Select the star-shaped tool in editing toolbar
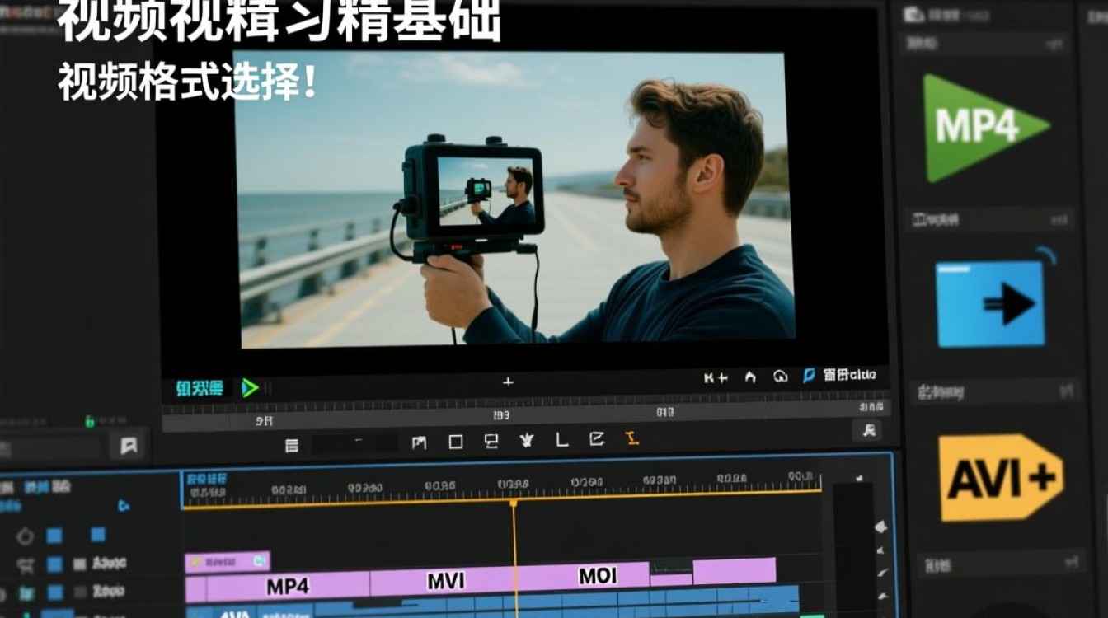The image size is (1108, 618). tap(528, 440)
